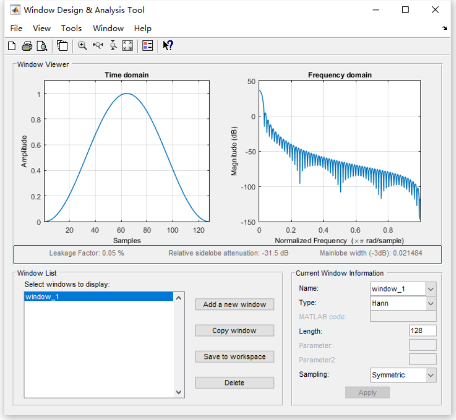
Task: Expand the Sampling dropdown showing Symmetric
Action: click(x=431, y=375)
